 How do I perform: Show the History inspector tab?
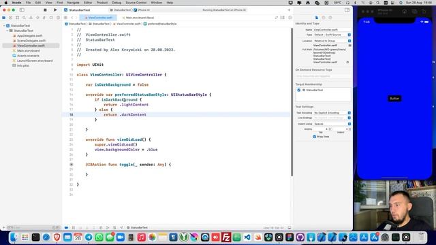[x=324, y=18]
